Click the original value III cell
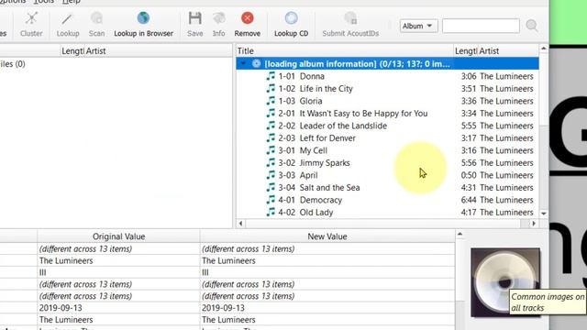Image resolution: width=587 pixels, height=330 pixels. 118,272
